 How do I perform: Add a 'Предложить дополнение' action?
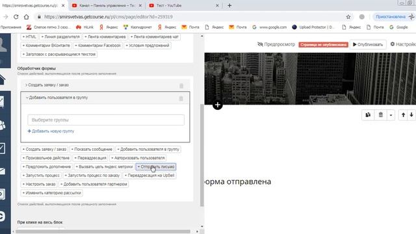[x=47, y=166]
